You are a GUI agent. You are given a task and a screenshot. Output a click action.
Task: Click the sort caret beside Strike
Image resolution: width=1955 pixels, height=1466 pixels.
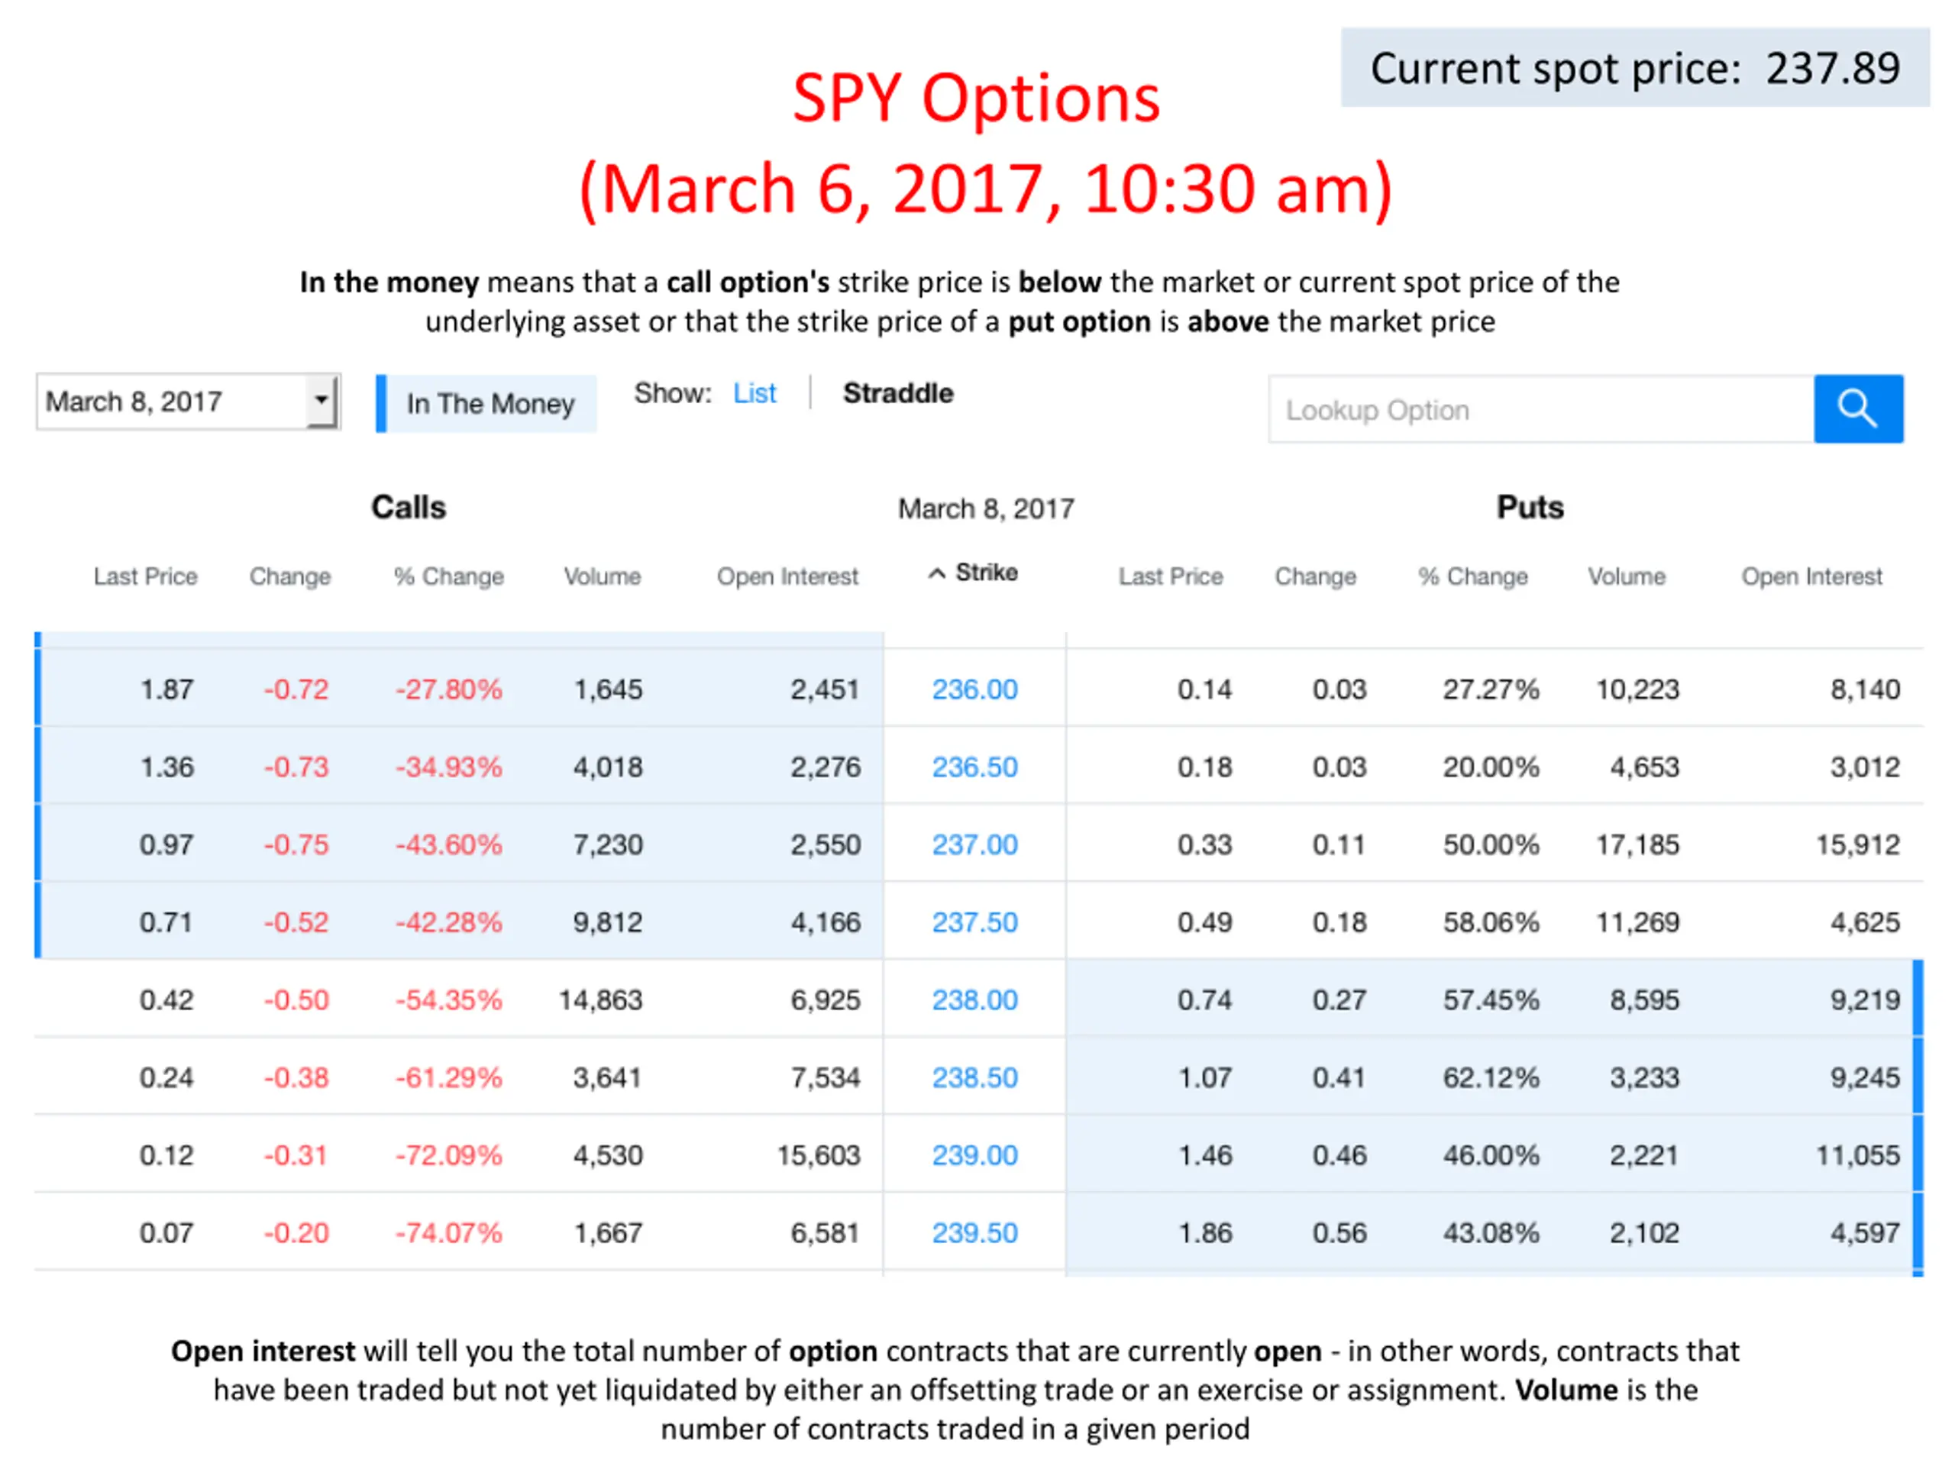pyautogui.click(x=937, y=573)
